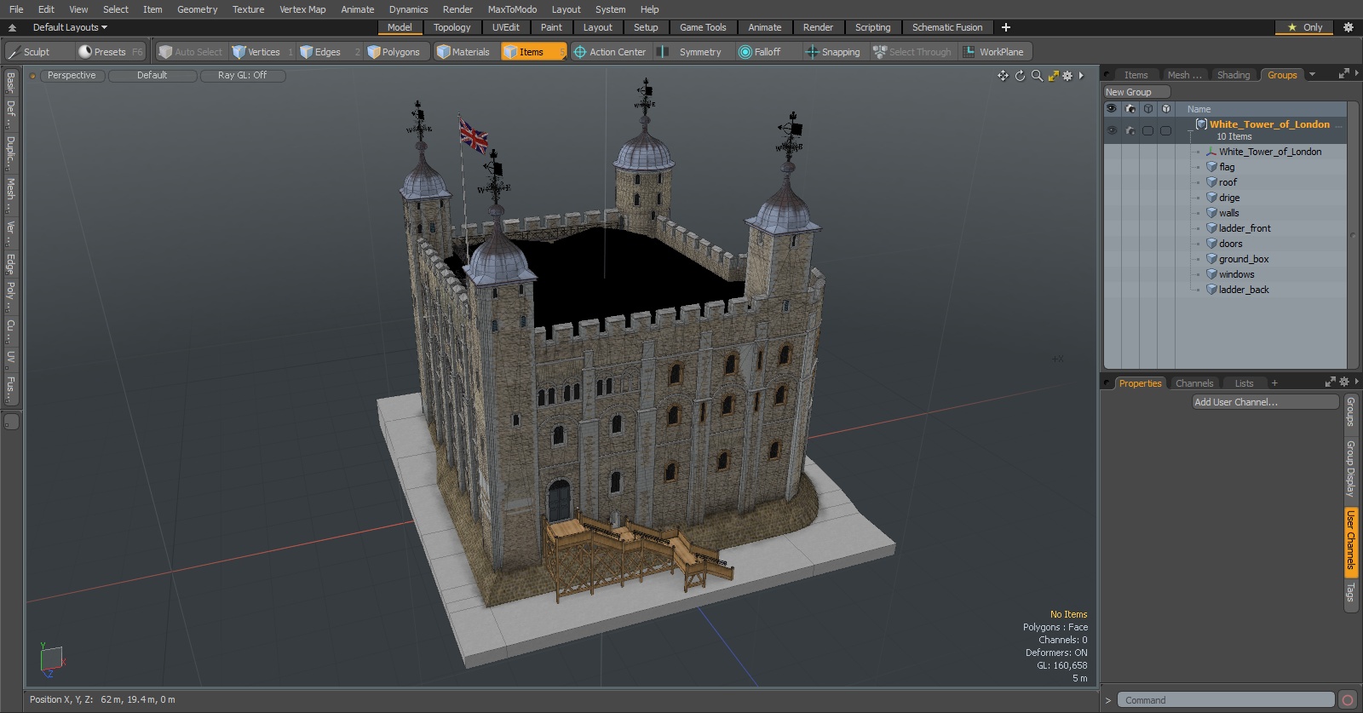Switch to the Topology layout tab
The image size is (1363, 713).
(451, 27)
